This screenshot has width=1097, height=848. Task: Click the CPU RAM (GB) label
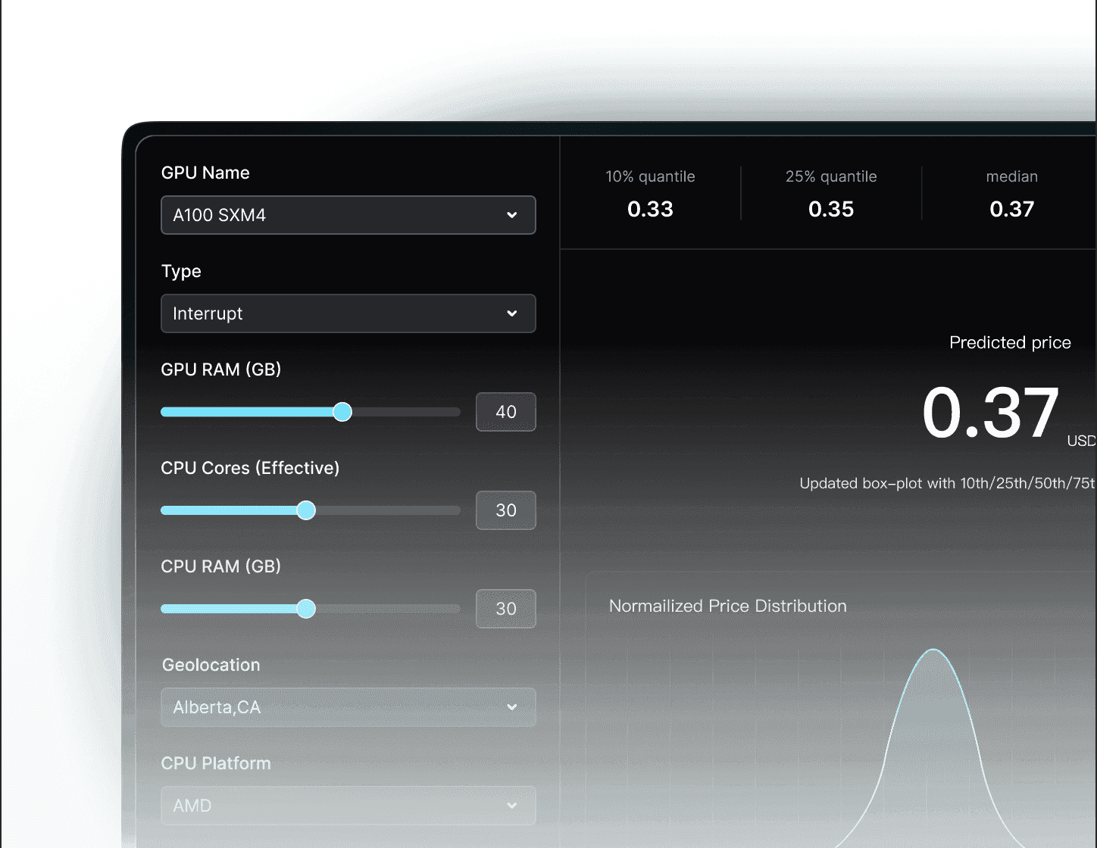221,566
